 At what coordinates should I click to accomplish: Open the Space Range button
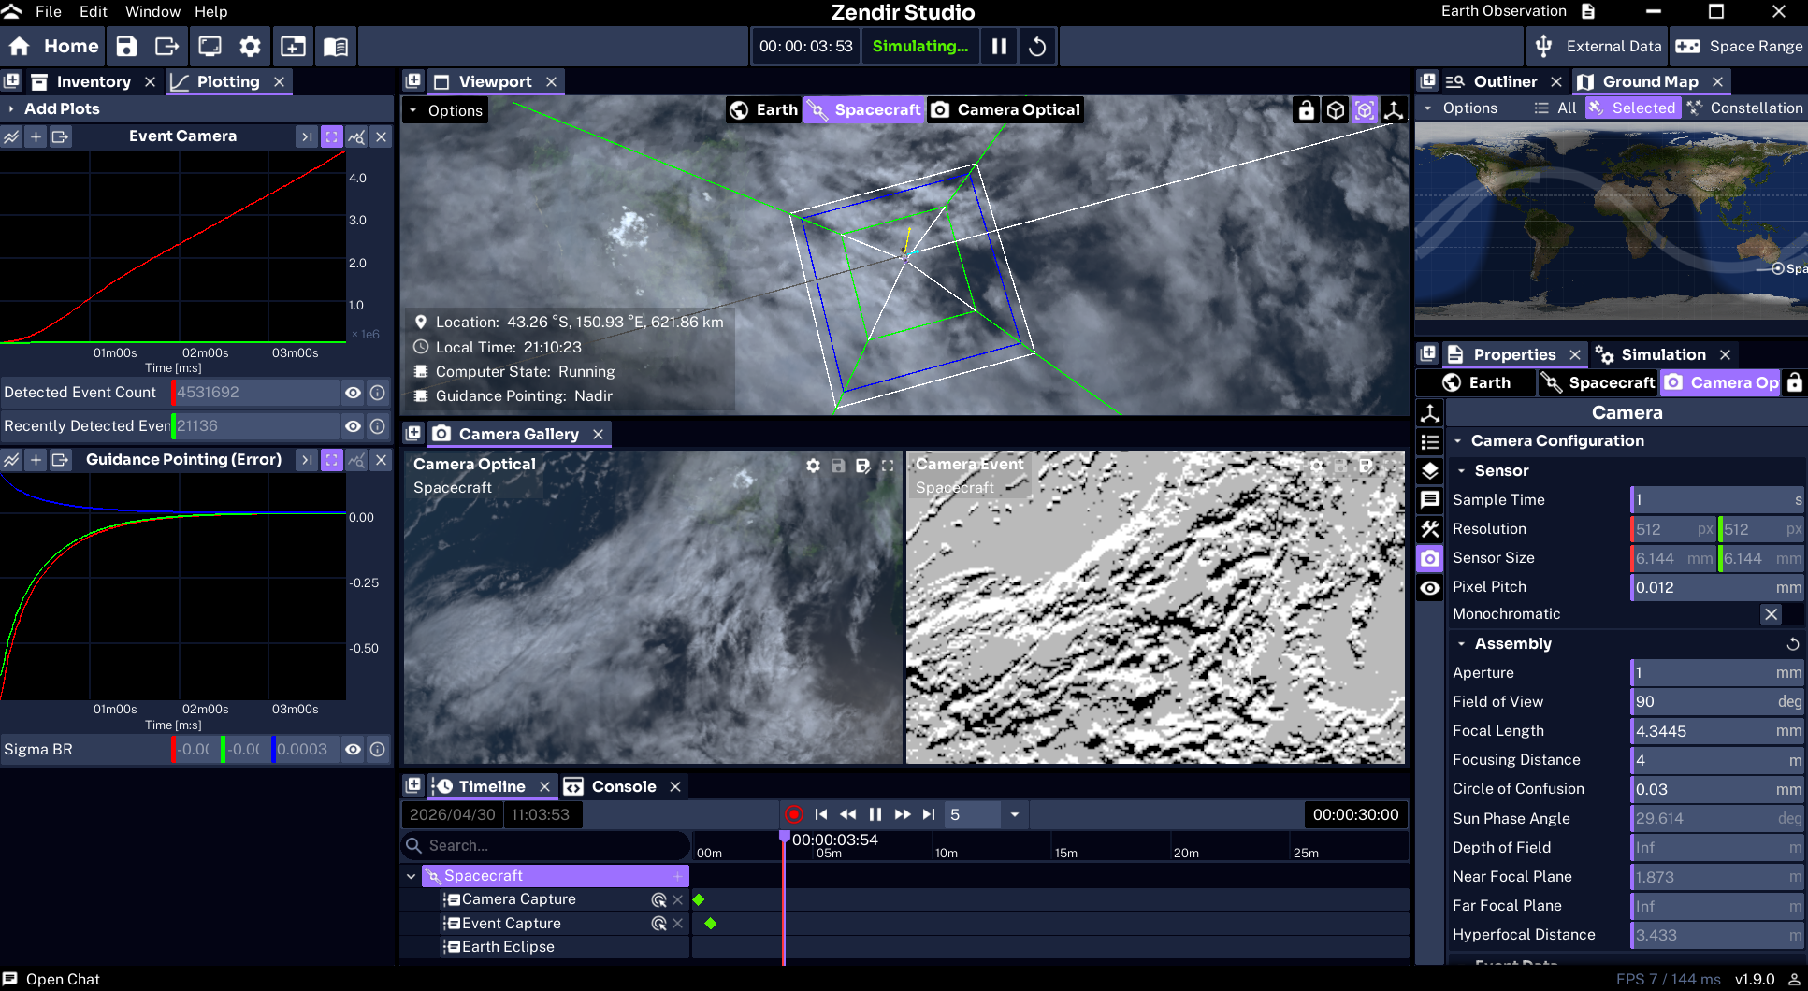(1739, 47)
